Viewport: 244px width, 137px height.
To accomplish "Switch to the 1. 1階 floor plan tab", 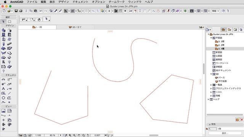I will point(37,27).
